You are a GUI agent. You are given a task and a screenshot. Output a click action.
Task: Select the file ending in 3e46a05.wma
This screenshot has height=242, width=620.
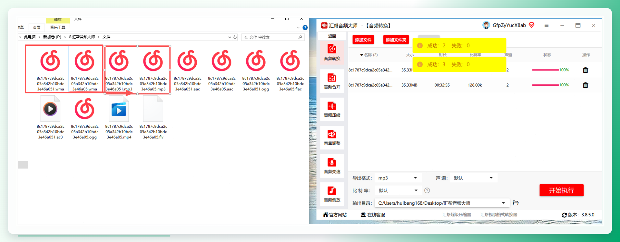(x=85, y=70)
